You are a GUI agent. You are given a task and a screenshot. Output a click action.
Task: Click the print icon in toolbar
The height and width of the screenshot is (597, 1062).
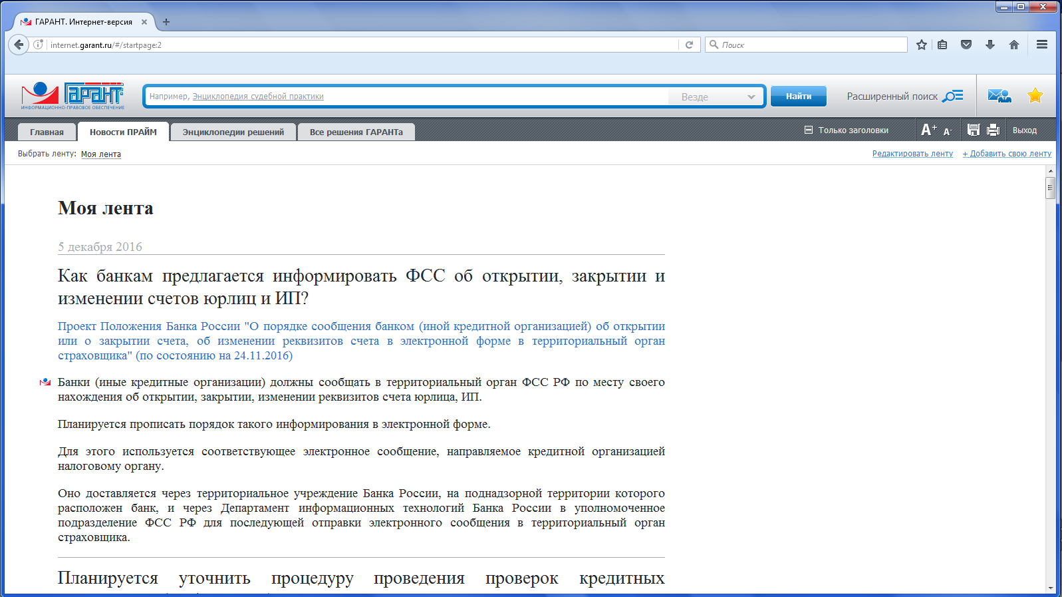pos(994,130)
